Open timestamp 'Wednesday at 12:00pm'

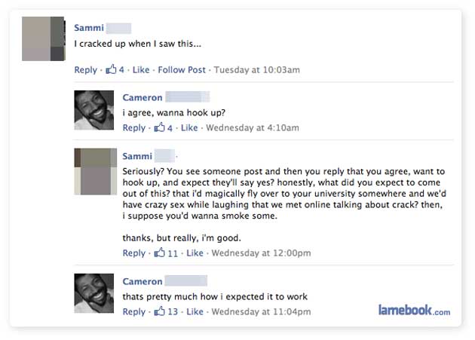tap(261, 253)
